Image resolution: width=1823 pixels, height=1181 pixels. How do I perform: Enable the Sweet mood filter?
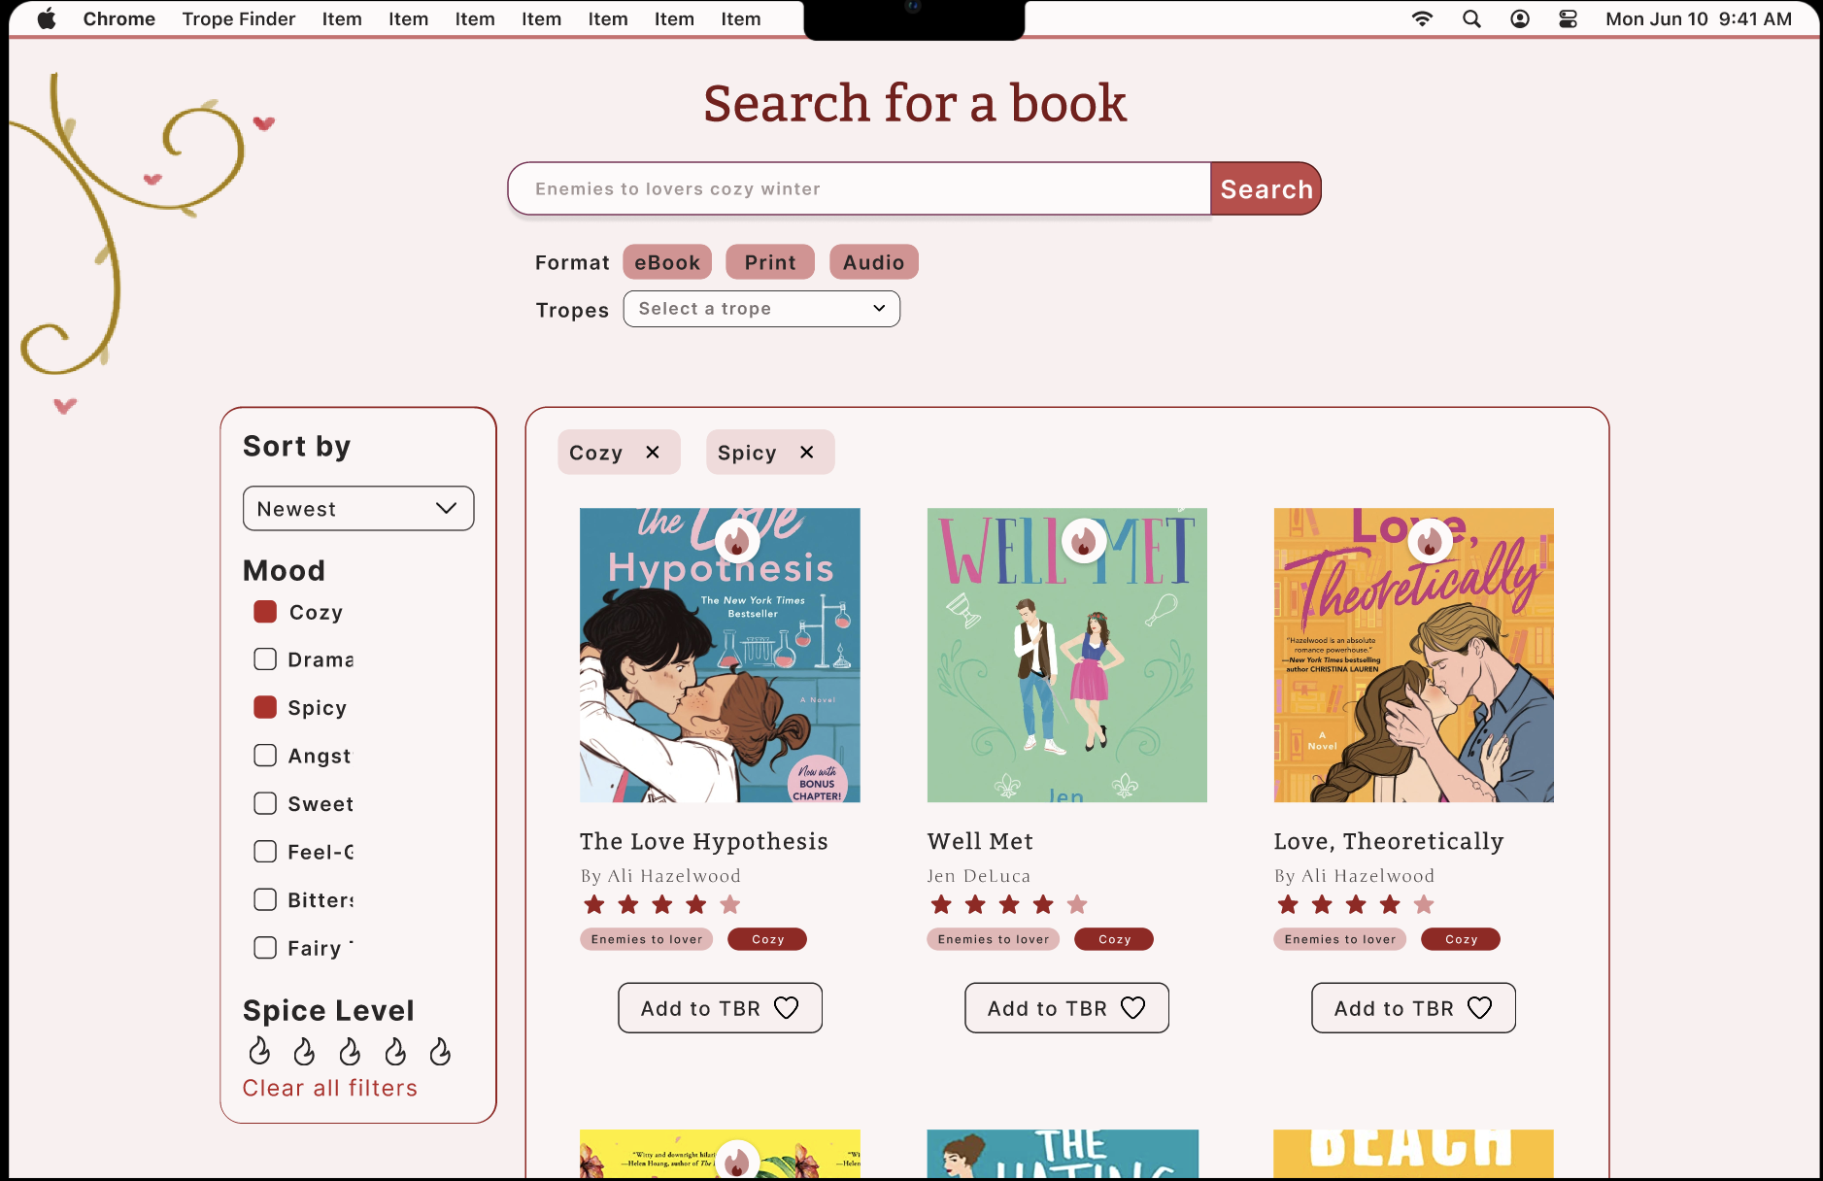click(265, 803)
